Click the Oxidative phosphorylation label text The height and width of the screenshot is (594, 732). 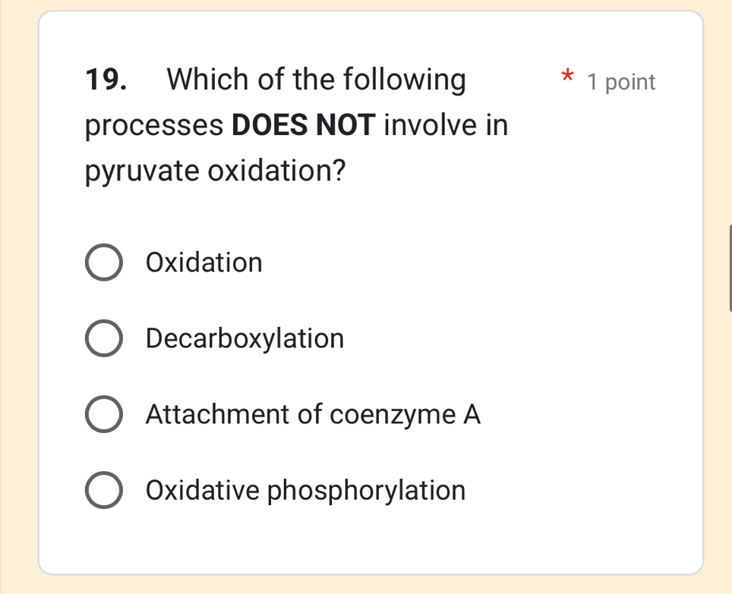[x=306, y=491]
